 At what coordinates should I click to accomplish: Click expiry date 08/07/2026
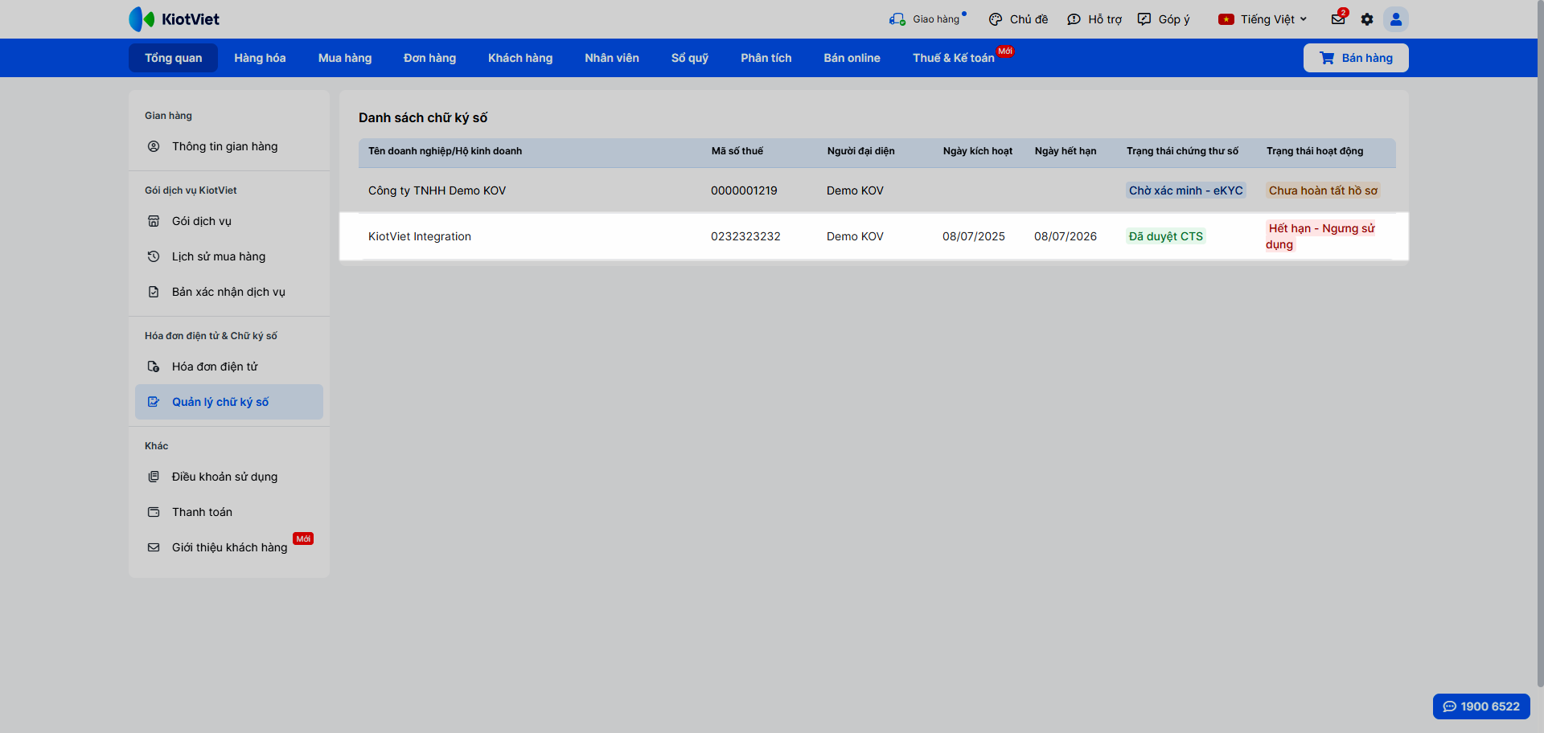[x=1066, y=236]
